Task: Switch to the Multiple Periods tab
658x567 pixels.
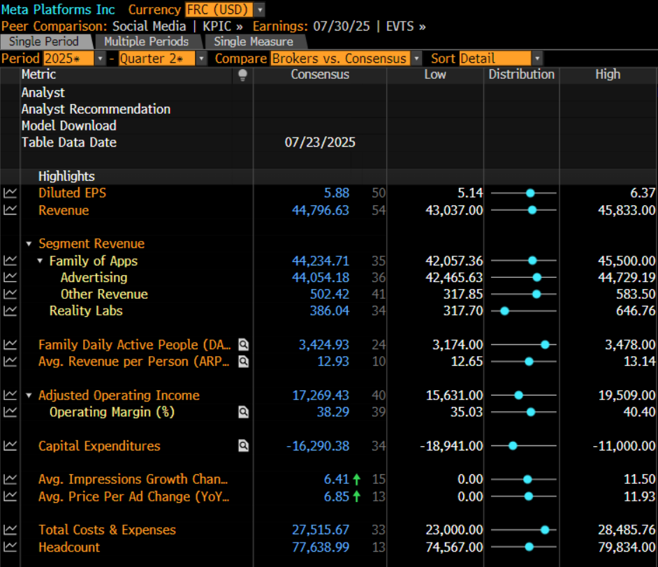Action: pos(147,41)
